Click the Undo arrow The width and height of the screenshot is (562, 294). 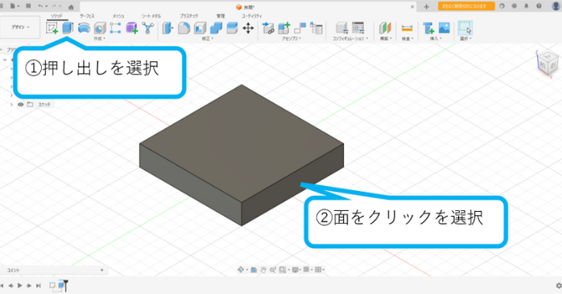pyautogui.click(x=40, y=6)
